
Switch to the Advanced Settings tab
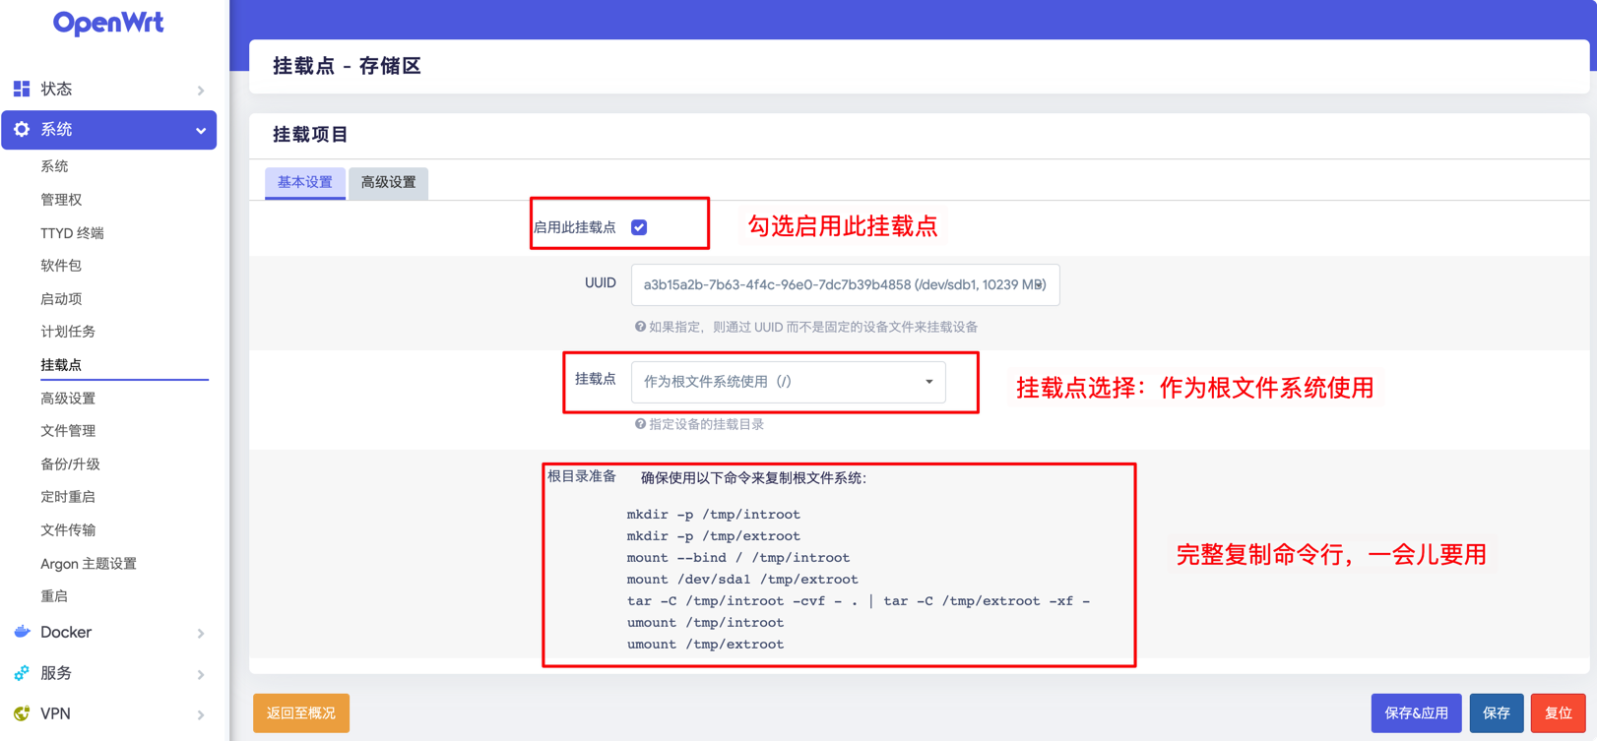(388, 182)
